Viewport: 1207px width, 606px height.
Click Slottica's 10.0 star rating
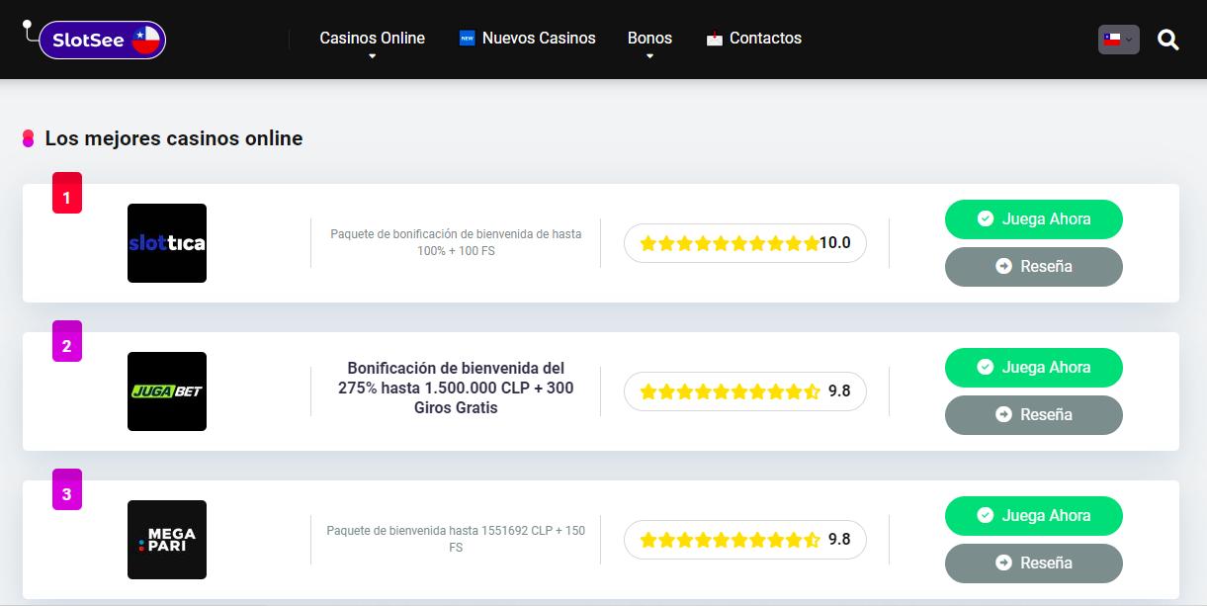click(744, 243)
